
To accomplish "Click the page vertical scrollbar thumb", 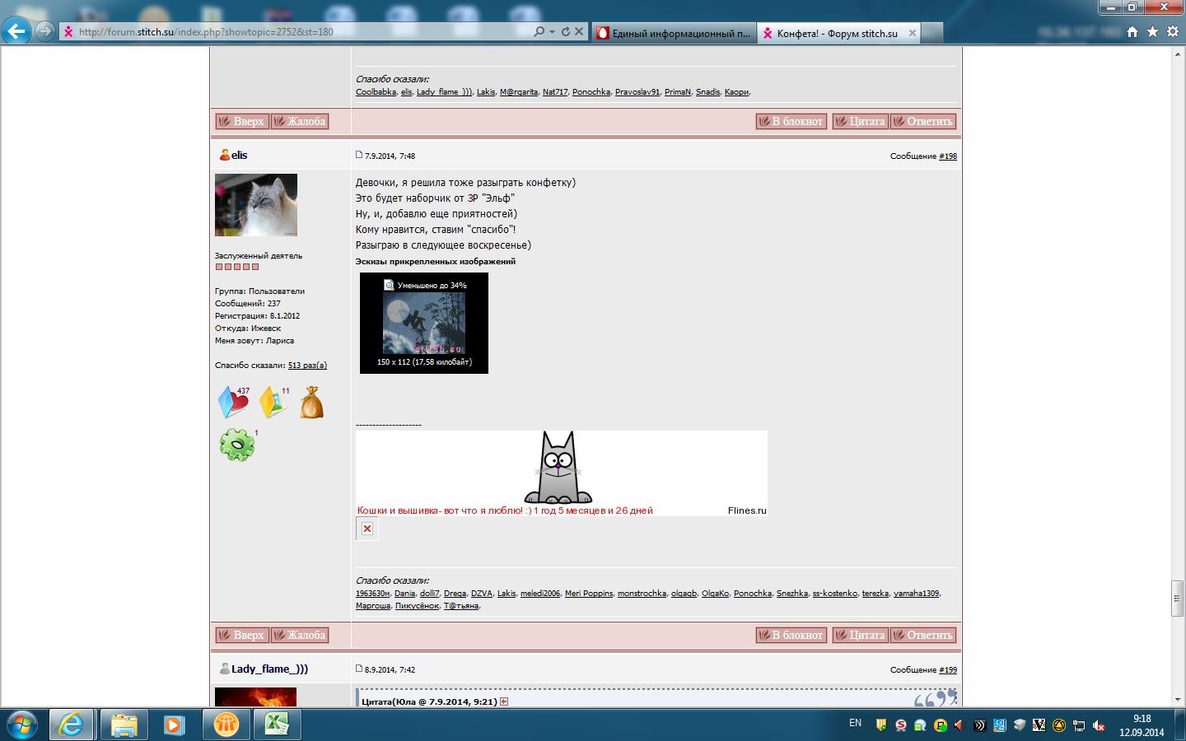I will coord(1177,599).
